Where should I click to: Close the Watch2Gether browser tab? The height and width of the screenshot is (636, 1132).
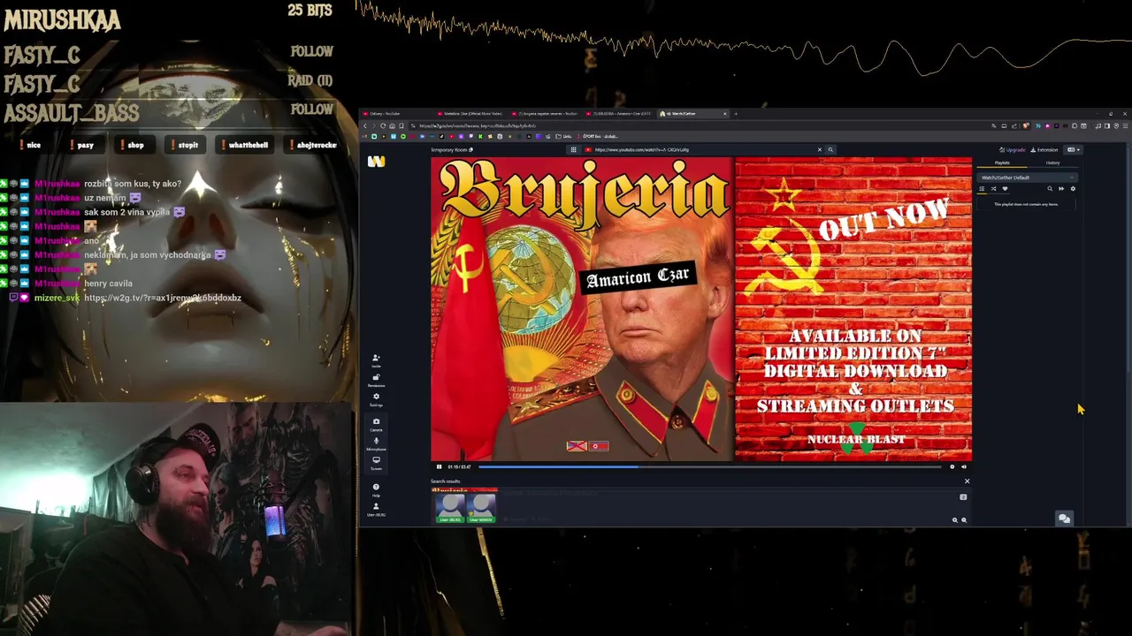725,114
